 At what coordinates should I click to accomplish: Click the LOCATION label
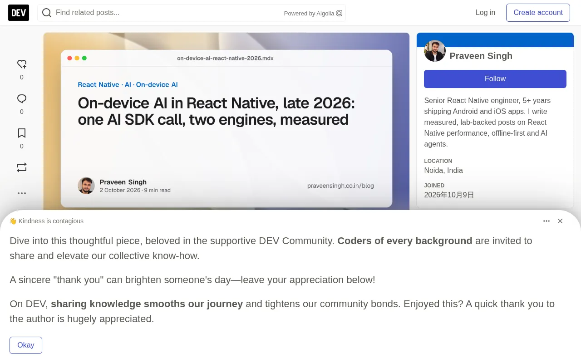tap(438, 161)
